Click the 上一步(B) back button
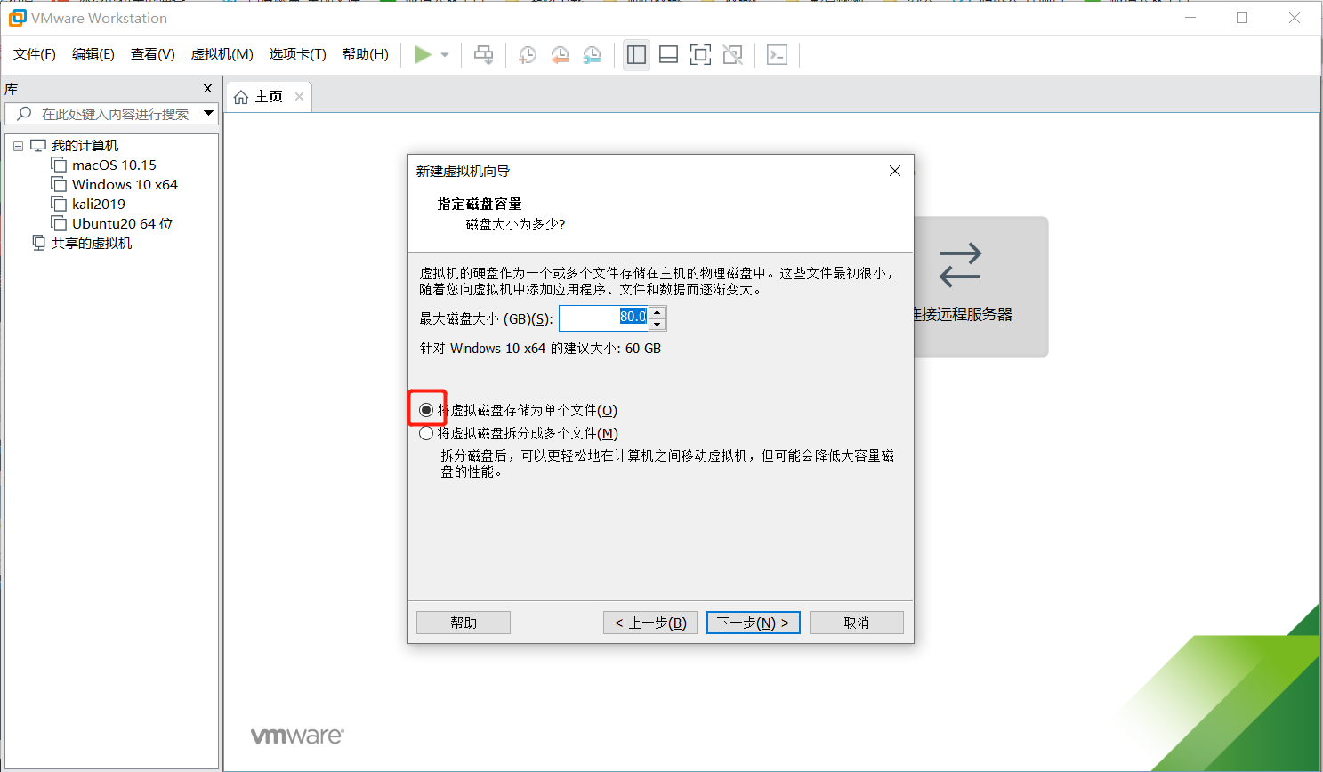The image size is (1323, 772). click(650, 623)
